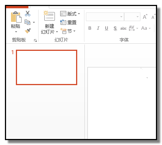The image size is (162, 145).
Task: Toggle strikethrough formatting
Action: 123,29
